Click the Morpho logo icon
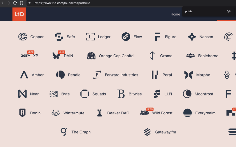This screenshot has width=236, height=147. coord(189,75)
